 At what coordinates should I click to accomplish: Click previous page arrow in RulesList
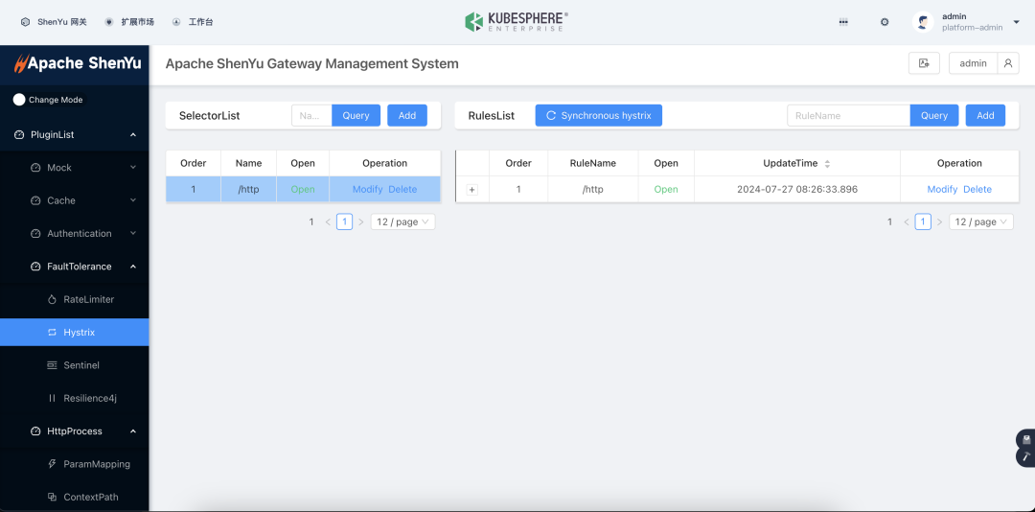pos(907,222)
